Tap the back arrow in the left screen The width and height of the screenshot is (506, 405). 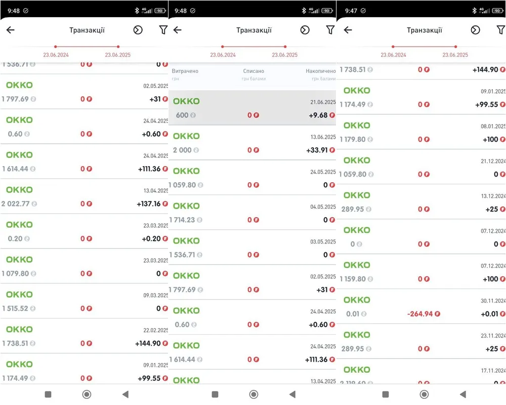(x=10, y=30)
